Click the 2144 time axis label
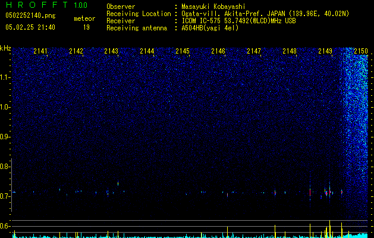Screen dimensions: 374x238 point(147,51)
